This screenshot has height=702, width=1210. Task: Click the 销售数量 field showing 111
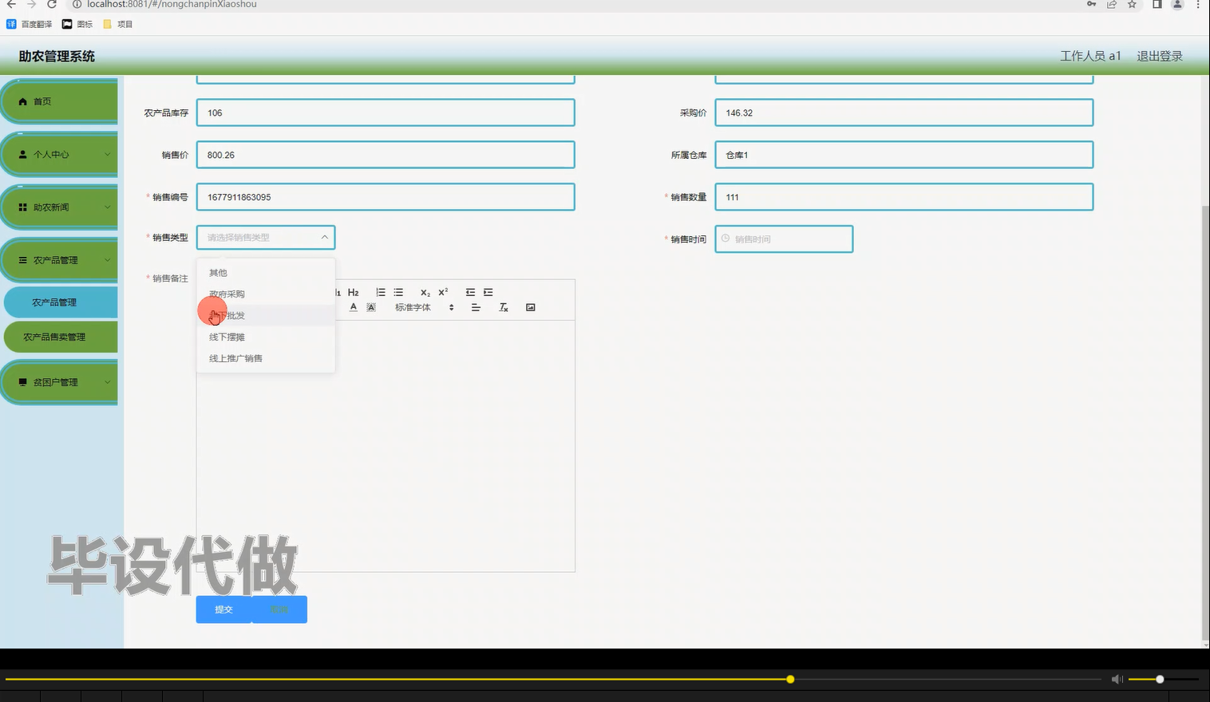904,197
